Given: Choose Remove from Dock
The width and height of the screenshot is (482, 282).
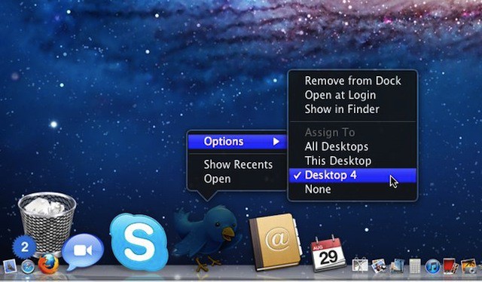Looking at the screenshot, I should pos(353,81).
